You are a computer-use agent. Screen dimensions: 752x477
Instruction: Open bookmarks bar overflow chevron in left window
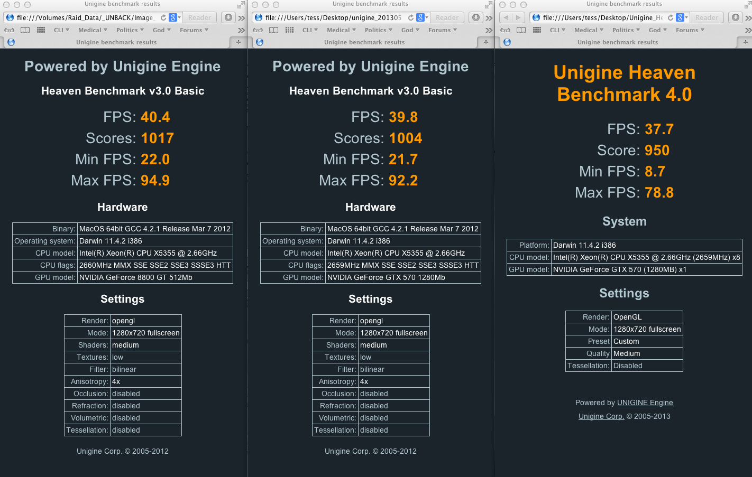(242, 30)
